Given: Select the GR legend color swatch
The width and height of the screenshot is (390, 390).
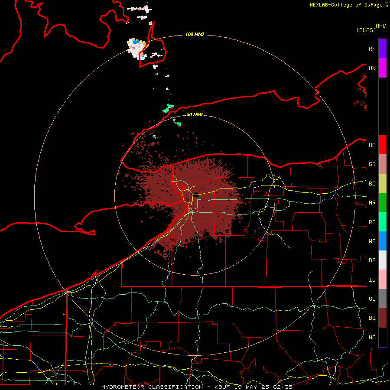Looking at the screenshot, I should click(x=383, y=164).
